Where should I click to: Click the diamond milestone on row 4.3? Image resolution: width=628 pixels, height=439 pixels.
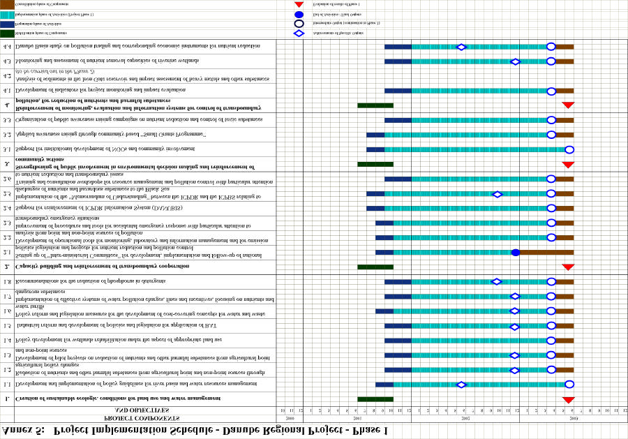click(515, 61)
